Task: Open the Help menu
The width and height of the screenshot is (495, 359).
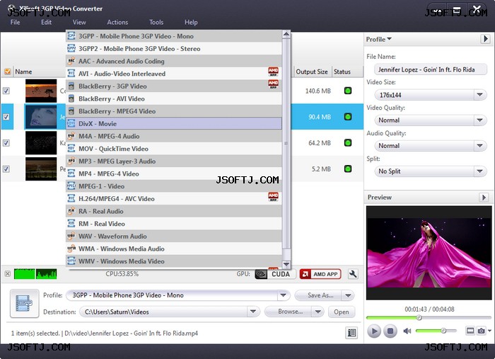Action: [191, 22]
